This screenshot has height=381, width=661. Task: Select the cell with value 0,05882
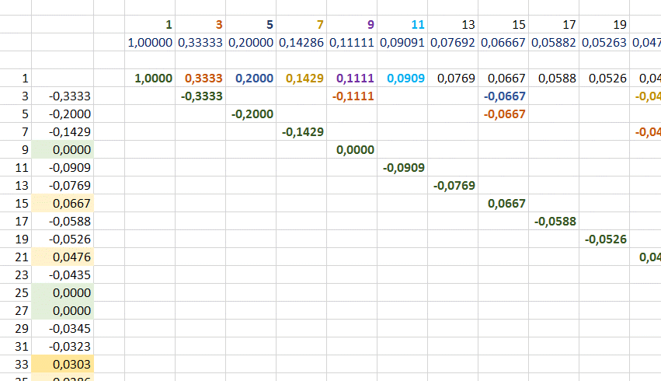(554, 42)
